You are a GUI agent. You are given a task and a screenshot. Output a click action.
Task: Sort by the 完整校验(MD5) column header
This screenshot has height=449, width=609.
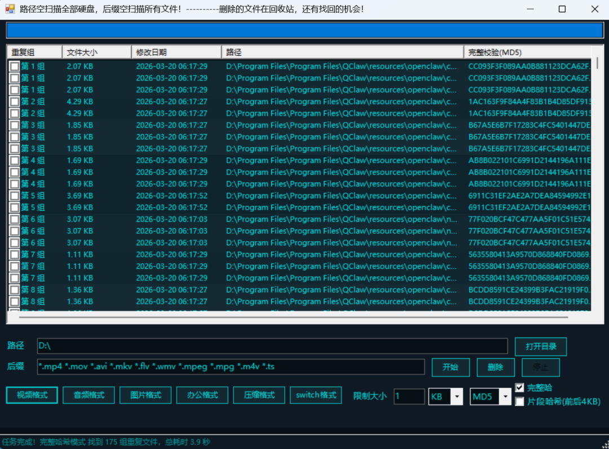(x=527, y=52)
